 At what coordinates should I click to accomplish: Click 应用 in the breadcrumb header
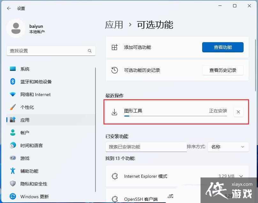[114, 25]
